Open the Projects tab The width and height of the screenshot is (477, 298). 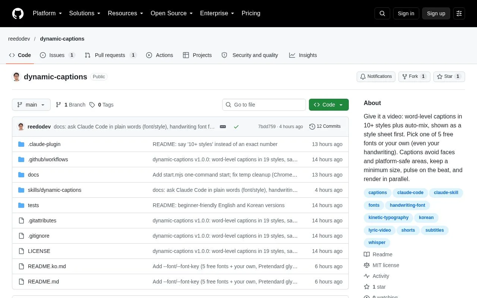tap(198, 55)
